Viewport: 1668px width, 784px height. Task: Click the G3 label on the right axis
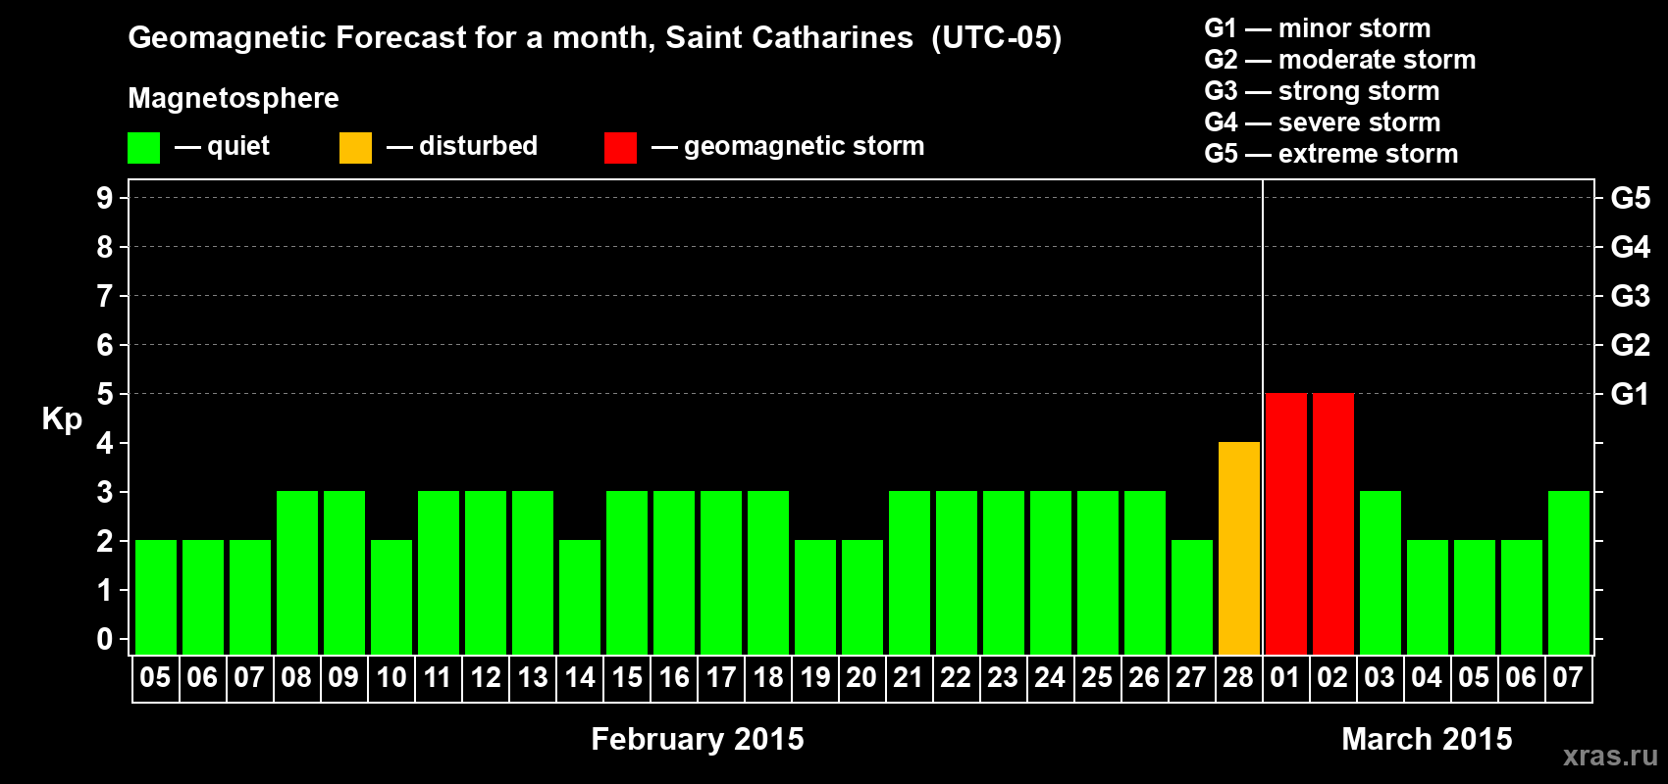[1630, 296]
